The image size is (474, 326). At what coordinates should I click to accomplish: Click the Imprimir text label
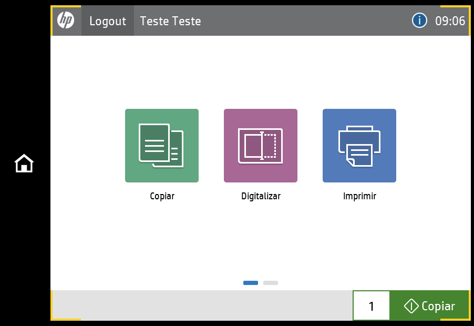point(359,196)
